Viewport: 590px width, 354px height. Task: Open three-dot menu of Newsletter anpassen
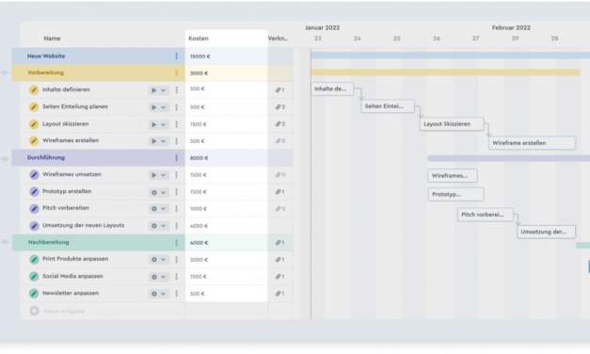click(177, 294)
